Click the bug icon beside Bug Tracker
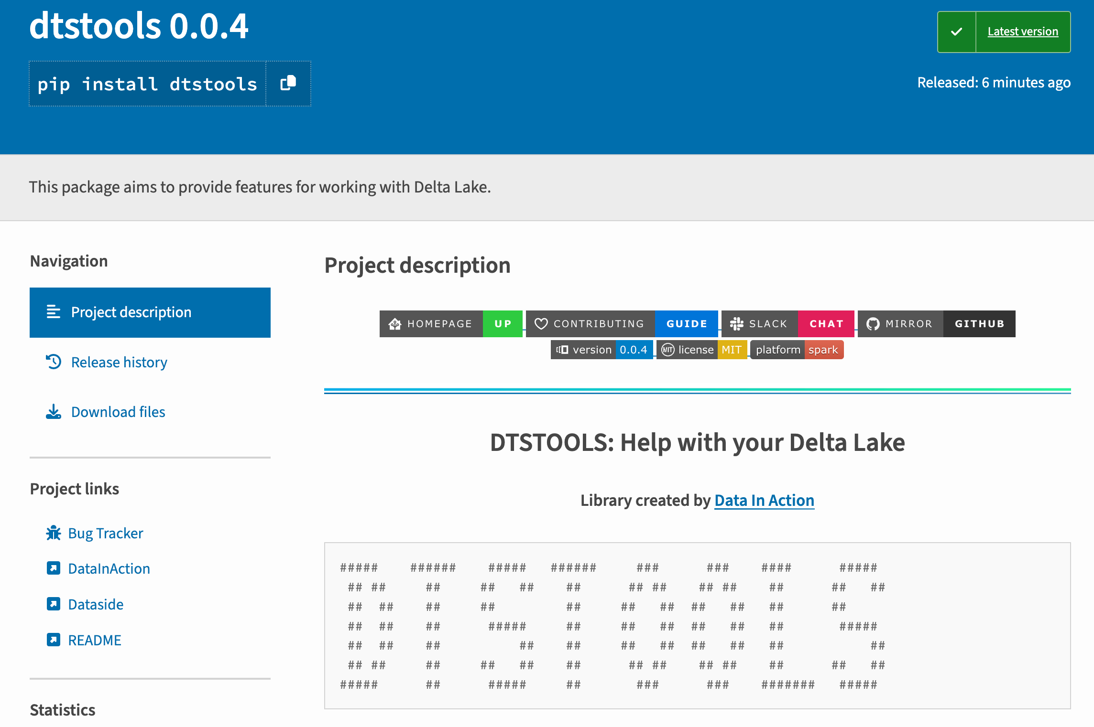The height and width of the screenshot is (727, 1094). coord(54,533)
